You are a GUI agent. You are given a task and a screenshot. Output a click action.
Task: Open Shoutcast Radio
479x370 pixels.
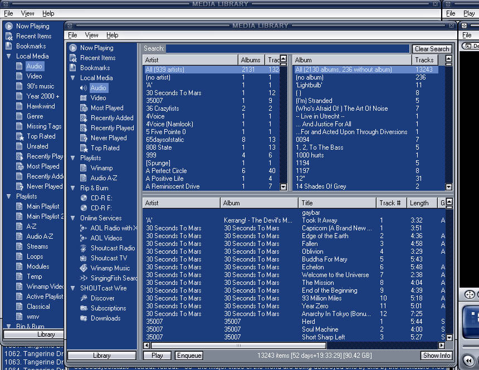113,248
